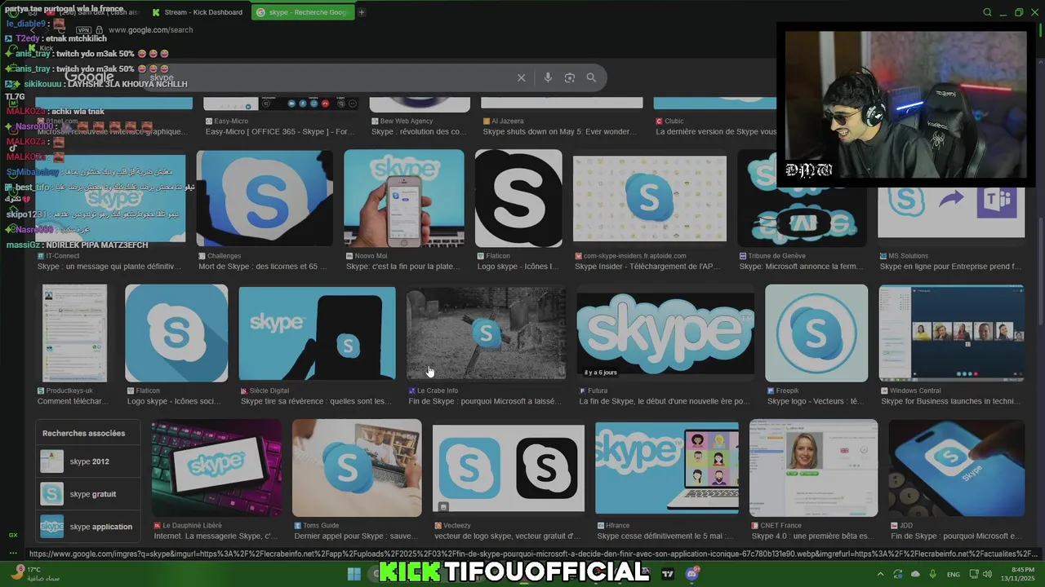
Task: Open related search skype gratuit
Action: 88,494
